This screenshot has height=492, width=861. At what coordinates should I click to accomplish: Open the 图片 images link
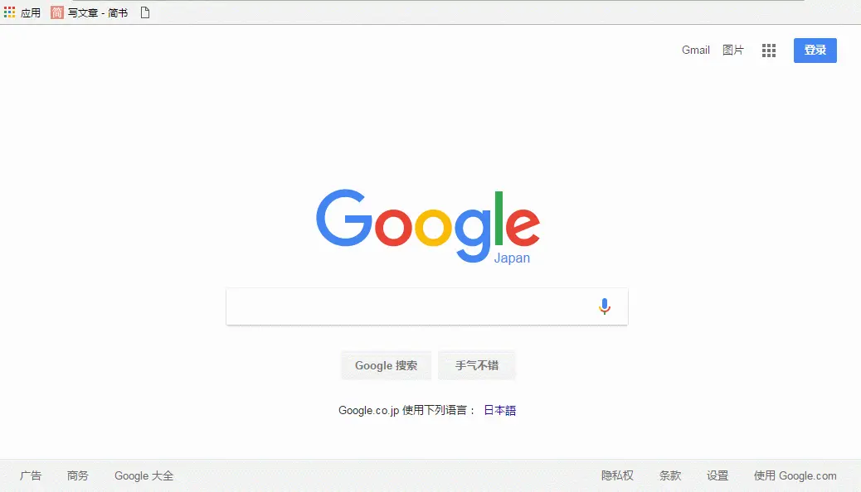[733, 50]
